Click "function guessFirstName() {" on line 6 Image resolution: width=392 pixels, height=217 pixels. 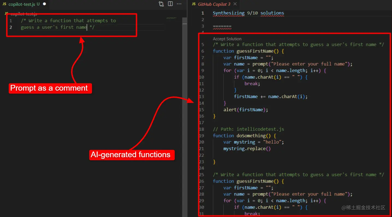(249, 51)
